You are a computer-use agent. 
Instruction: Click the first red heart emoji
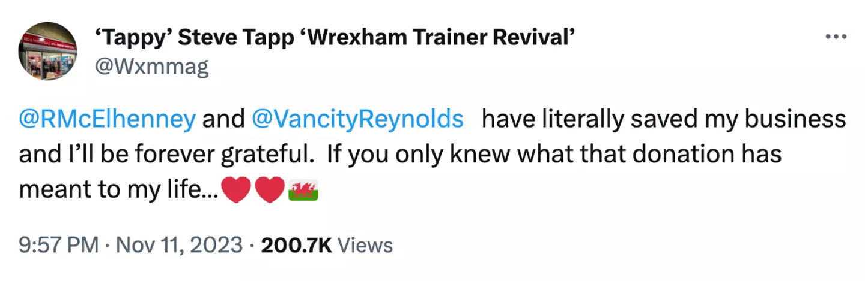click(236, 191)
